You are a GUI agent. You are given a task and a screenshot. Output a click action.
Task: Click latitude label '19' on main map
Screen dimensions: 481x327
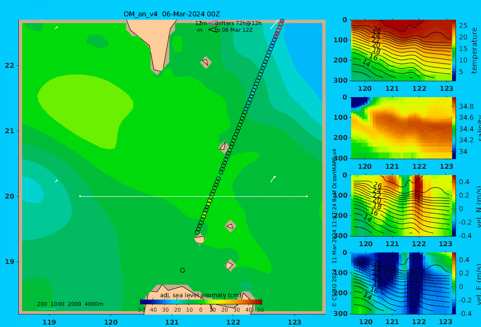[10, 262]
